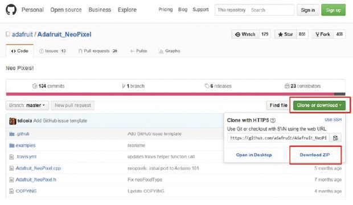Click New pull request button
Image resolution: width=353 pixels, height=205 pixels.
(x=73, y=105)
